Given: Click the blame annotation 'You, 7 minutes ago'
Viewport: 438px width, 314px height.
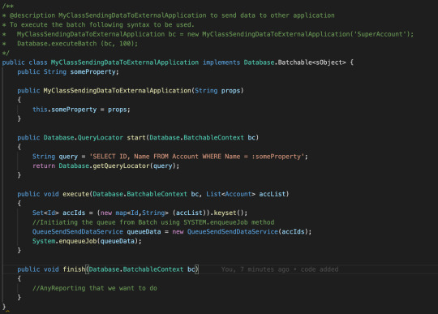Looking at the screenshot, I should (x=255, y=269).
